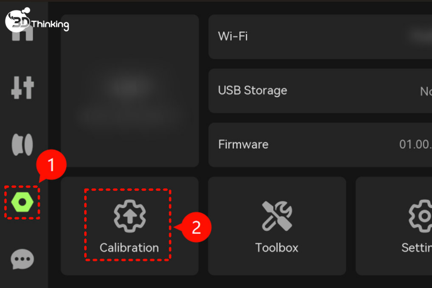Open the Messages speech bubble icon
The width and height of the screenshot is (432, 288).
click(22, 259)
